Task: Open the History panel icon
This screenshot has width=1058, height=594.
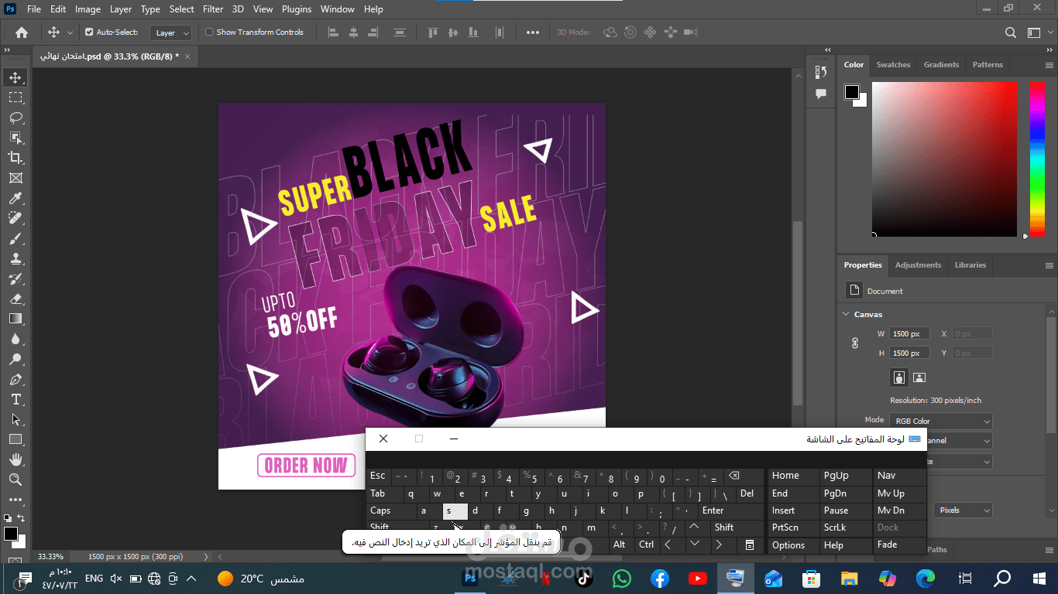Action: [x=821, y=72]
